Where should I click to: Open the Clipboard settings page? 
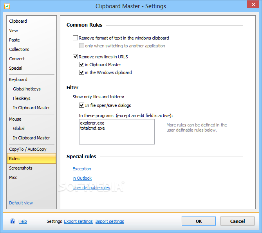(18, 21)
